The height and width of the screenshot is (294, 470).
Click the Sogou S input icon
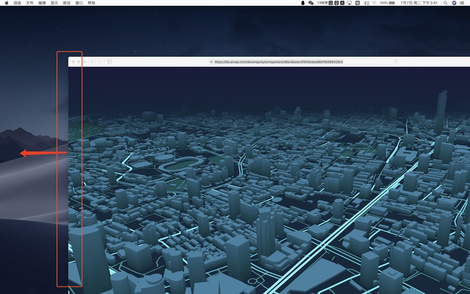point(358,3)
